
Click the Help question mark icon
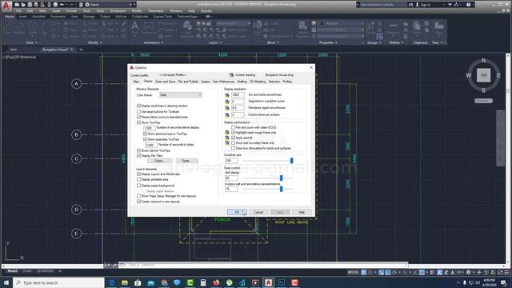pos(469,5)
